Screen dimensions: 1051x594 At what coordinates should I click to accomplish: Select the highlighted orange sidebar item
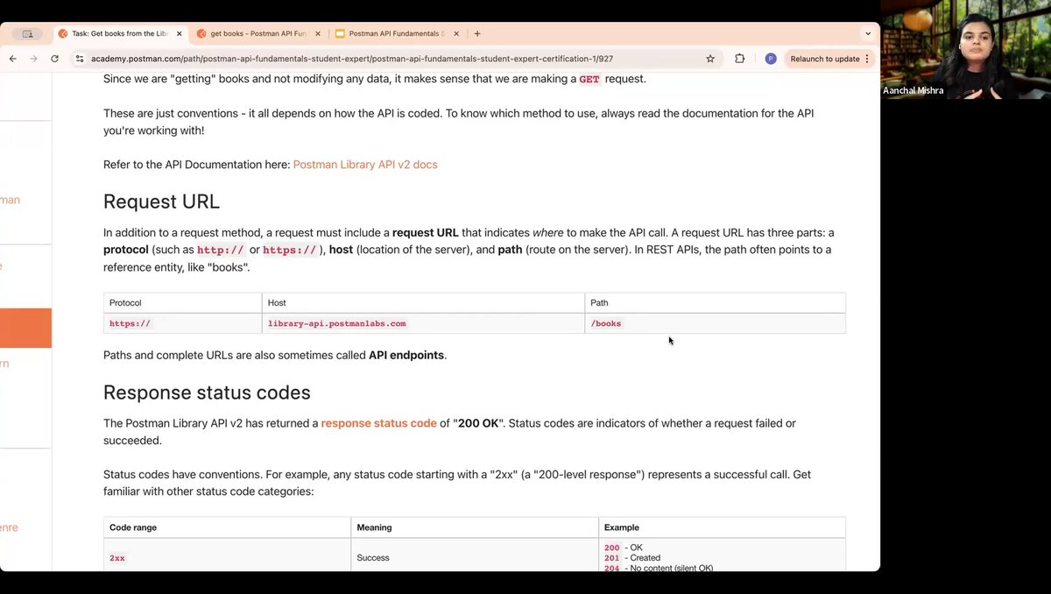[x=25, y=329]
